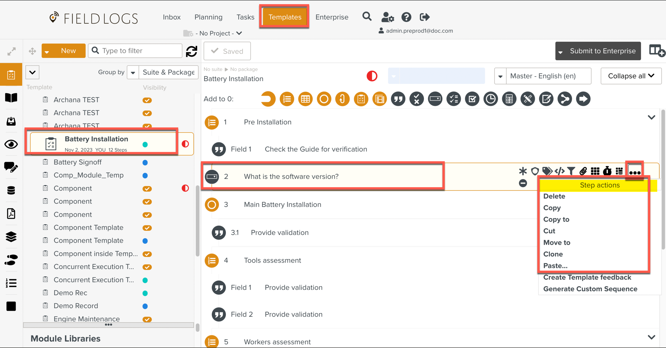666x348 pixels.
Task: Open the New button dropdown arrow
Action: click(47, 51)
